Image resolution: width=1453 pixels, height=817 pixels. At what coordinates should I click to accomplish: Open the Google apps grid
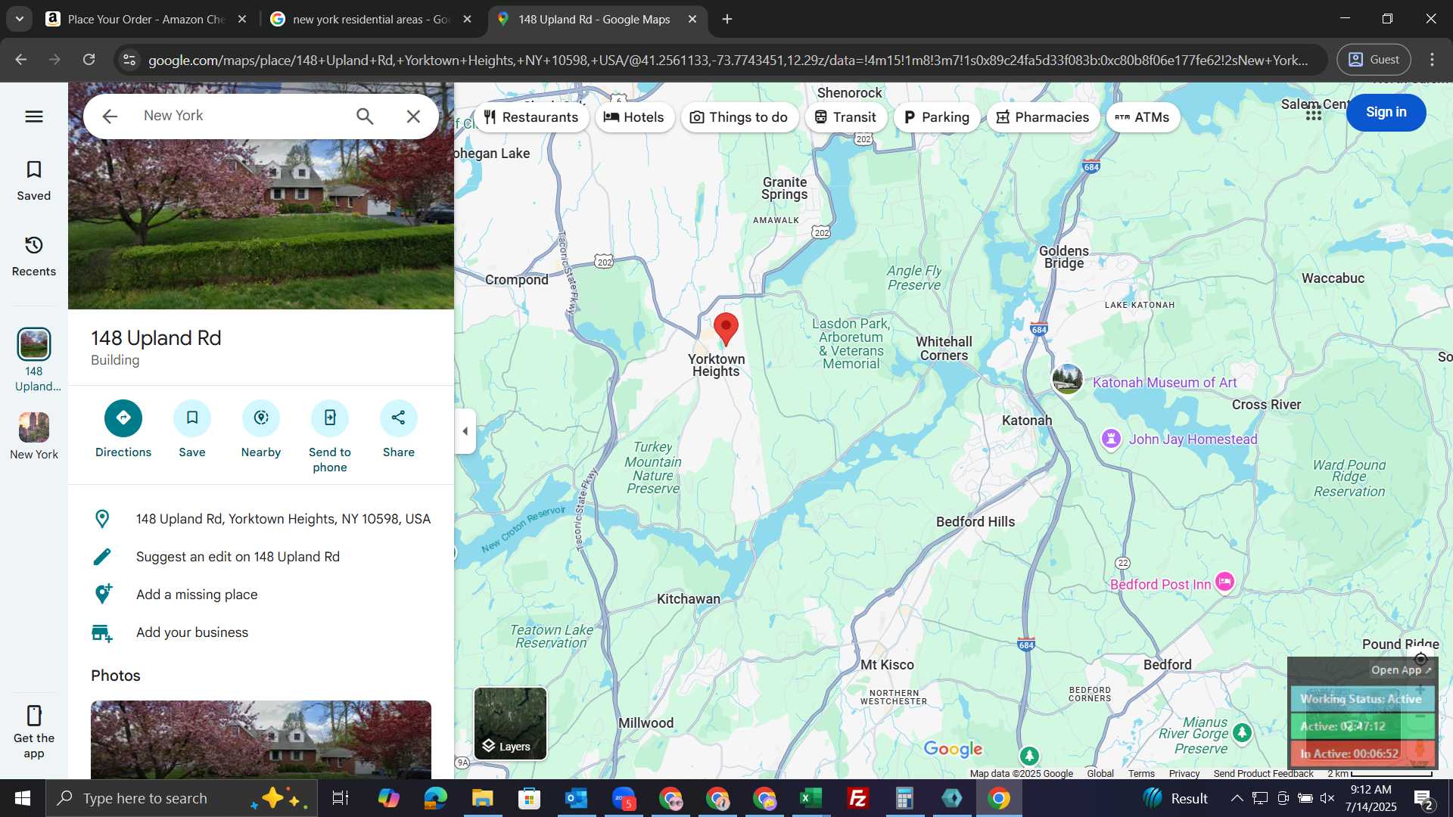(x=1314, y=113)
